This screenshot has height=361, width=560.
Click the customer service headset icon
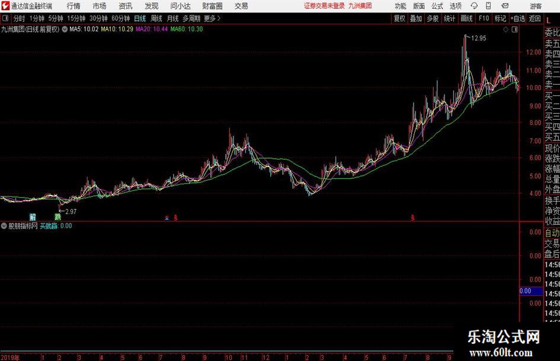[474, 6]
